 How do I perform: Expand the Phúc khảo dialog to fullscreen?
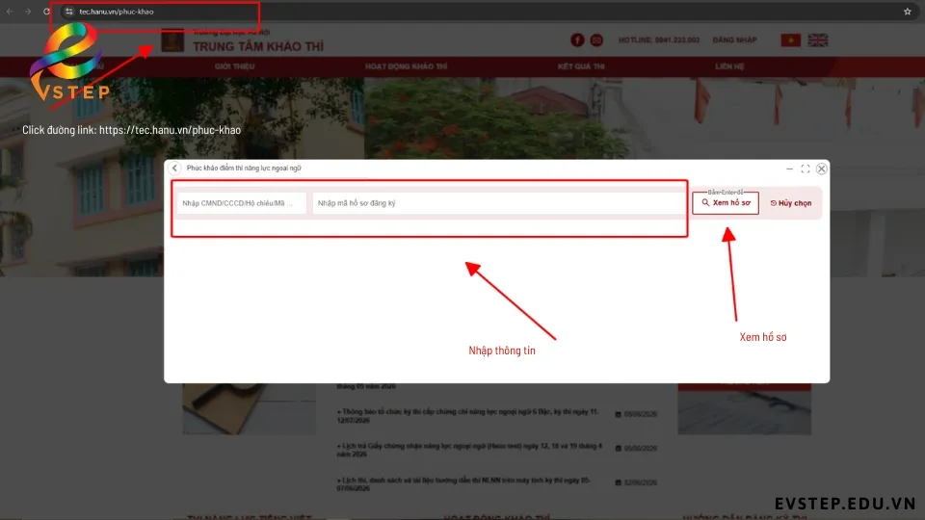(806, 169)
